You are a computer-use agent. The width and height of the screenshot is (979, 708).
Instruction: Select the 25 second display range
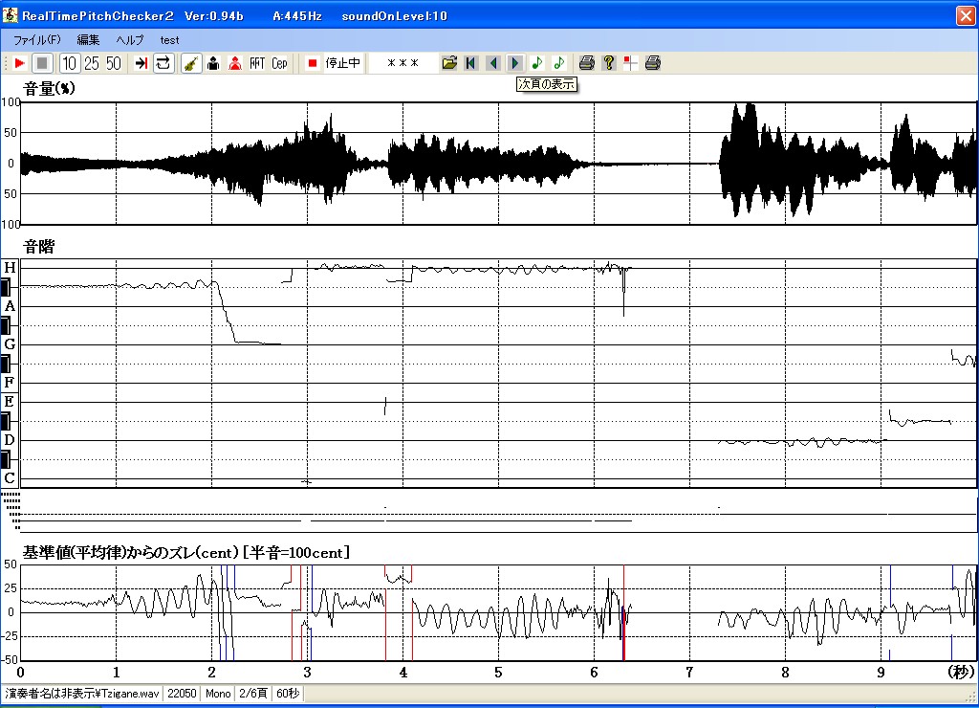[92, 63]
